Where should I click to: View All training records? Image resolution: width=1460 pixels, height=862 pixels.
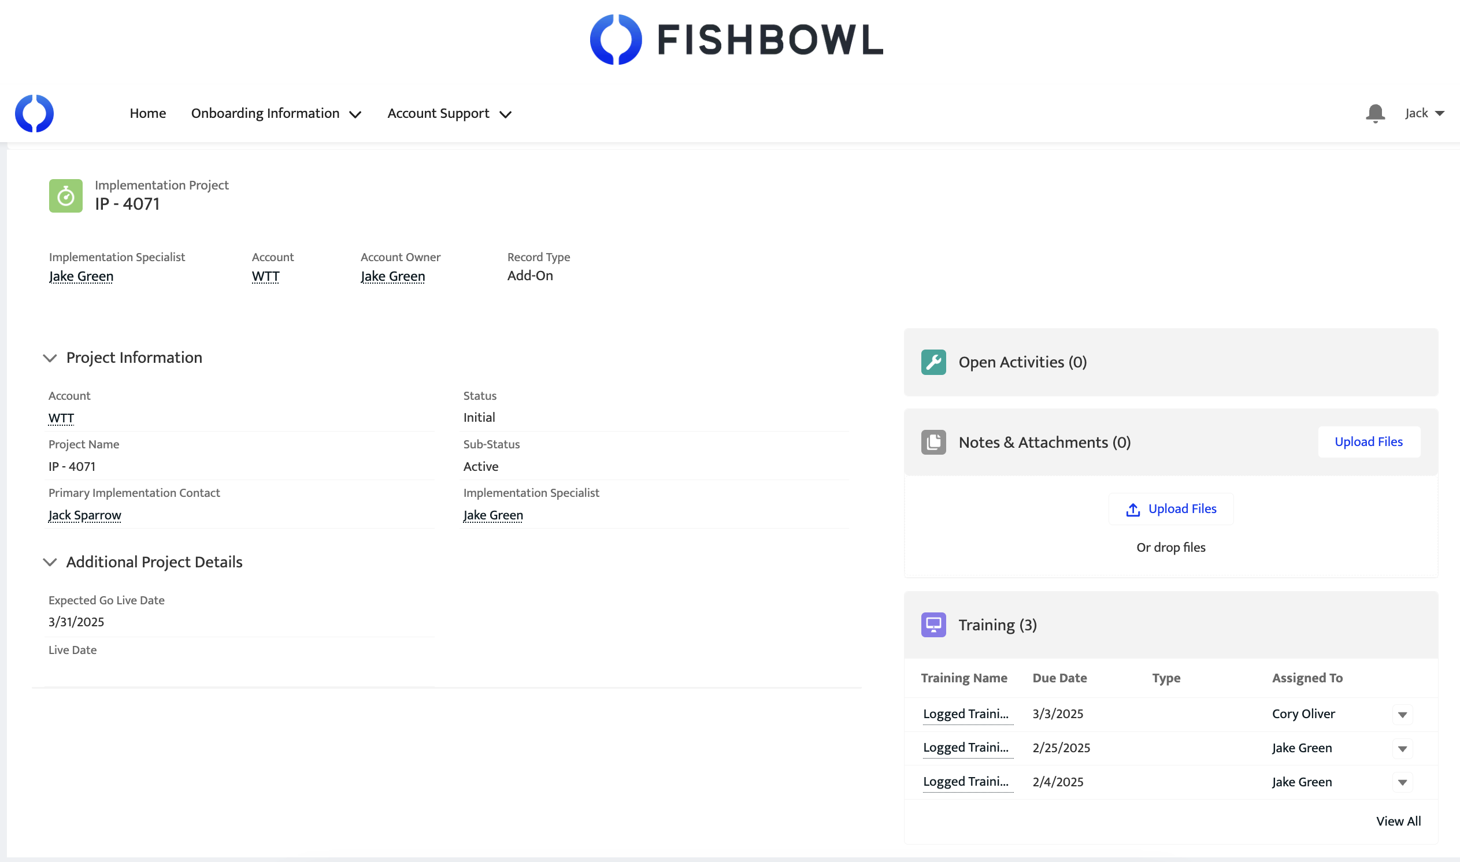tap(1398, 821)
